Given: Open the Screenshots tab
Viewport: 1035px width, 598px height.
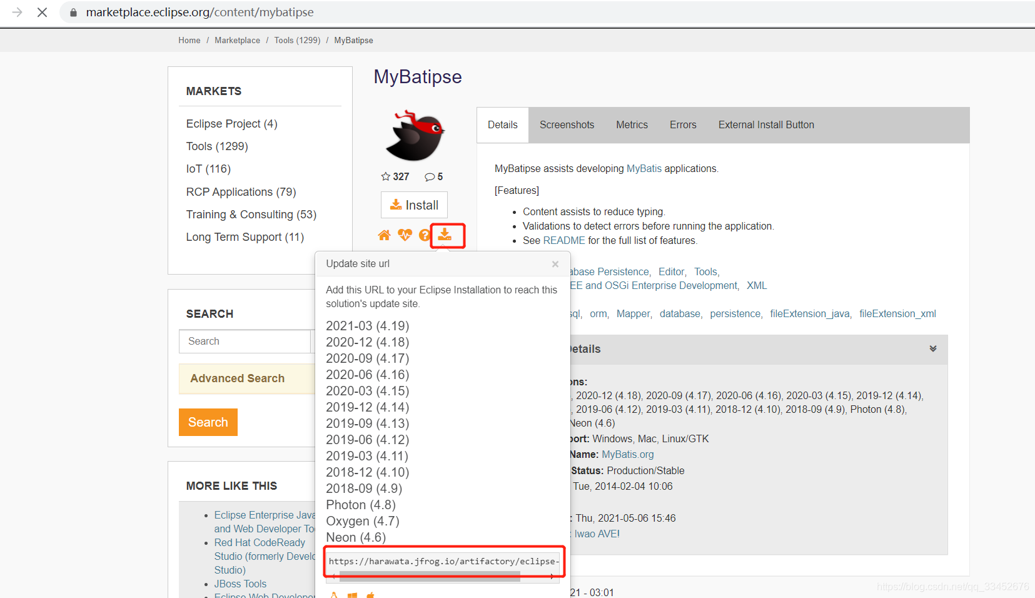Looking at the screenshot, I should (x=567, y=125).
